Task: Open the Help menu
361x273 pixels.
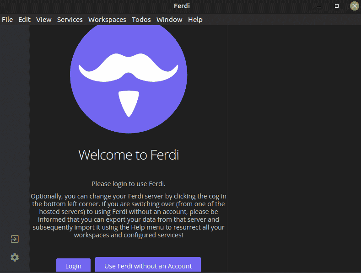Action: 195,20
